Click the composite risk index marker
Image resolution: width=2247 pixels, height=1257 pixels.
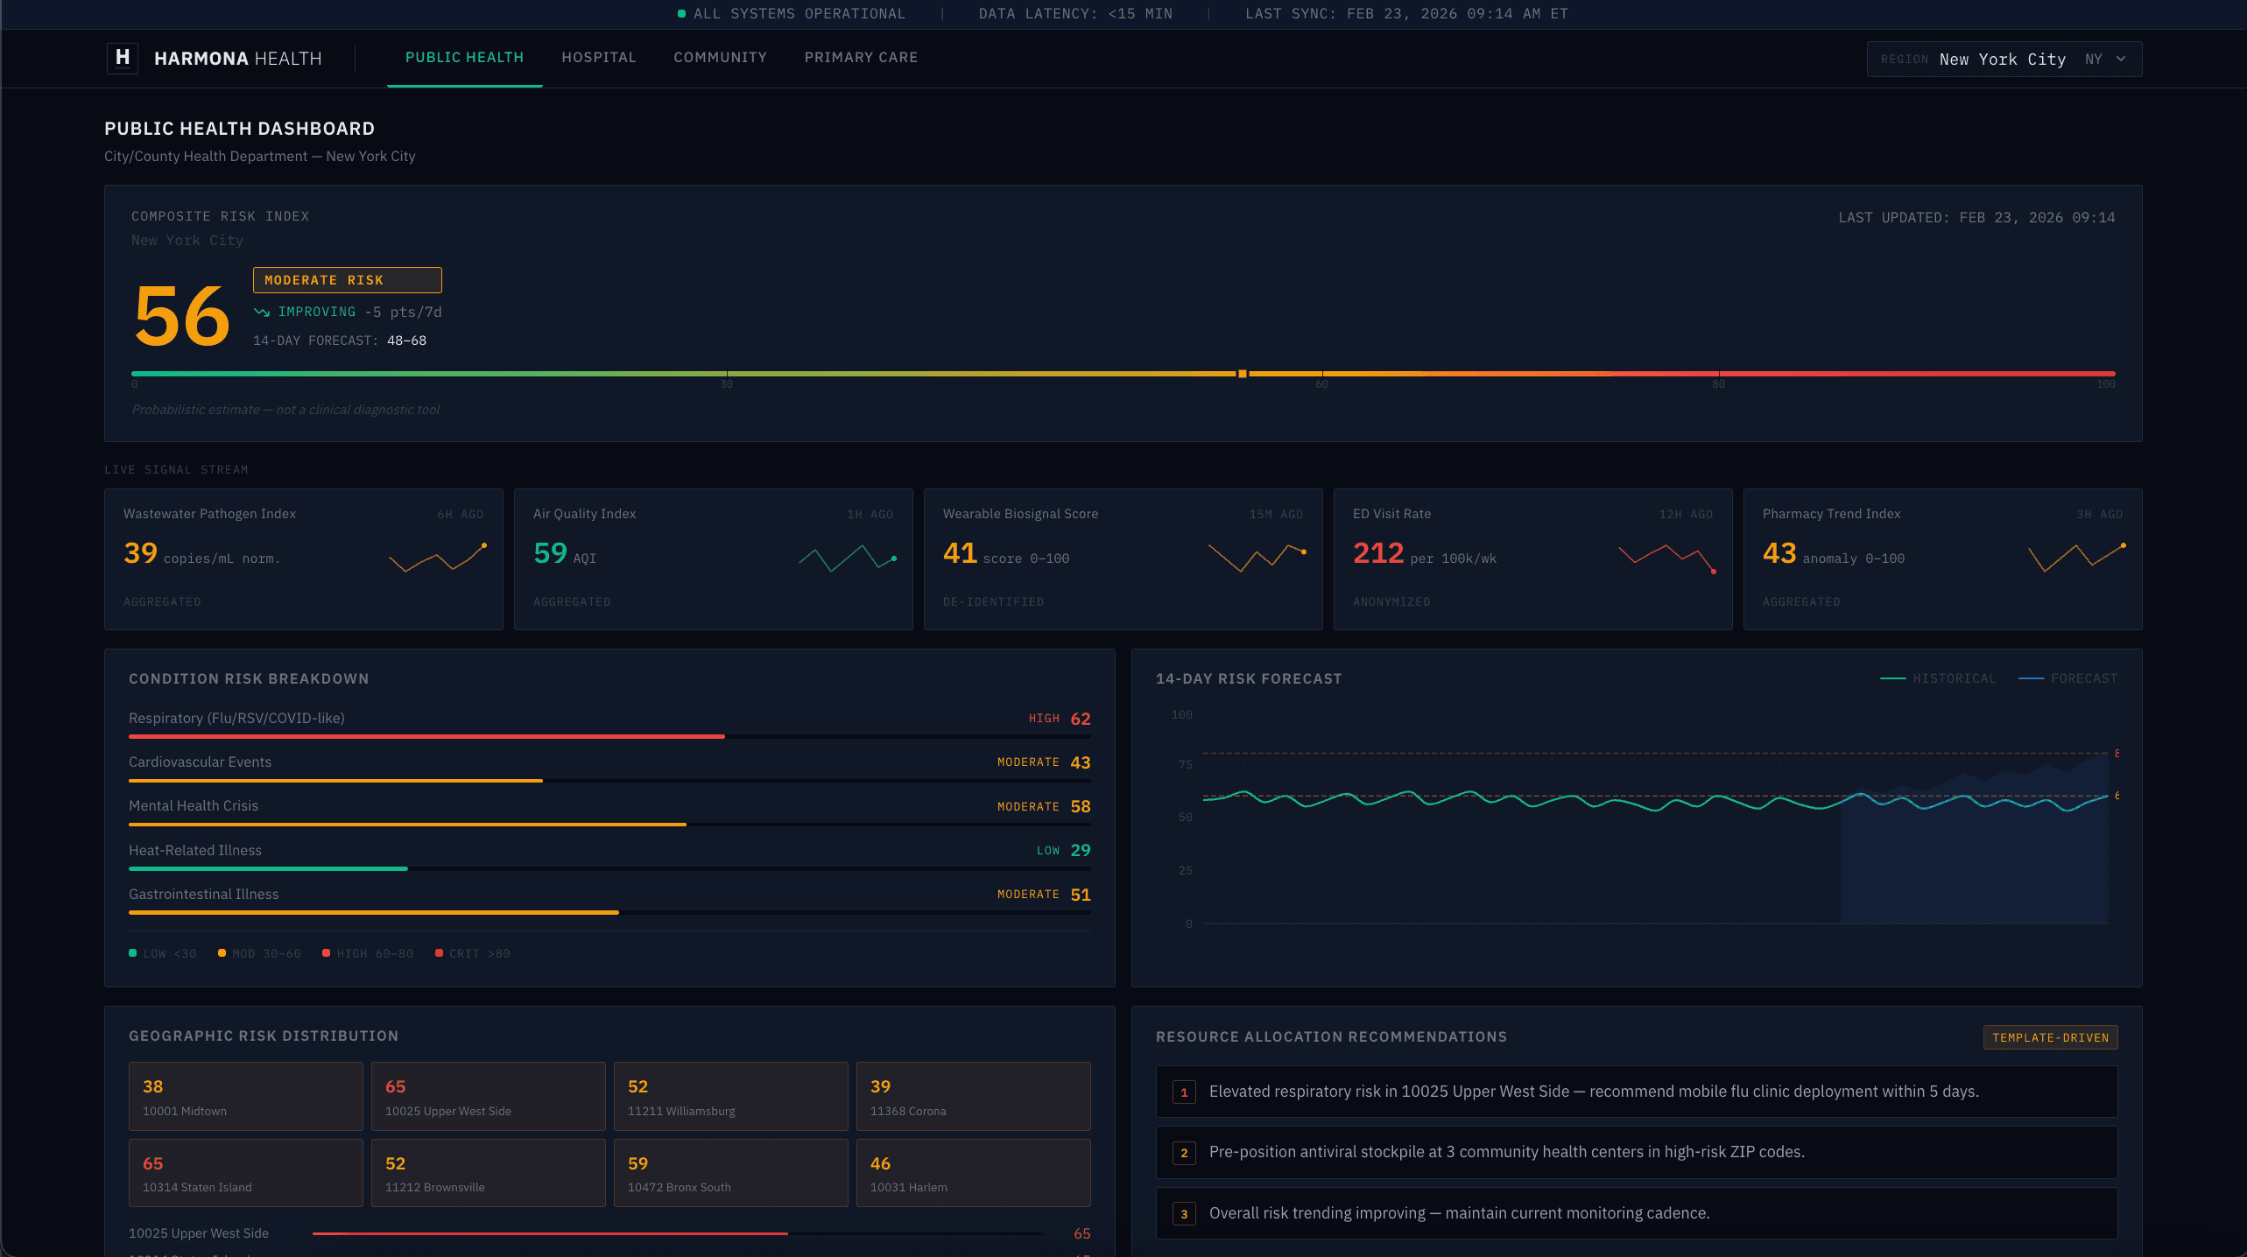(x=1242, y=374)
